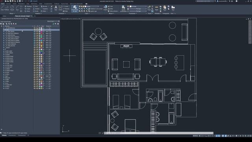Viewport: 252px width, 142px height.
Task: Switch to the Anotar ribbon tab
Action: pyautogui.click(x=15, y=4)
